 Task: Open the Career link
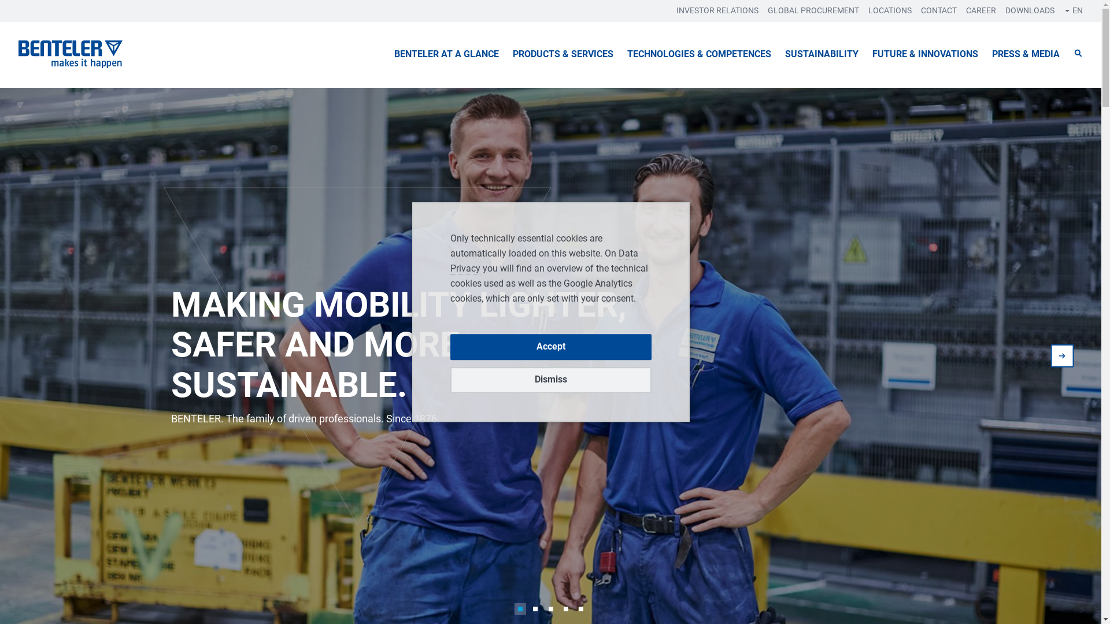pos(980,10)
